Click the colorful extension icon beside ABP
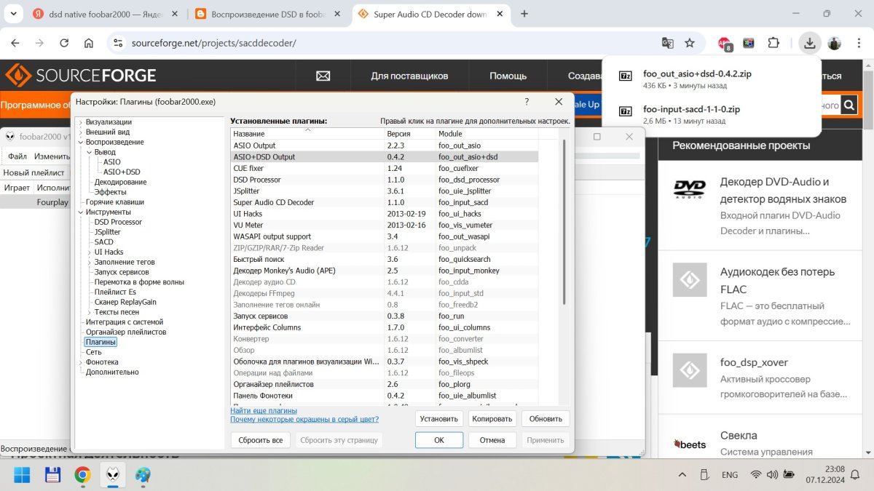This screenshot has height=491, width=874. point(749,43)
